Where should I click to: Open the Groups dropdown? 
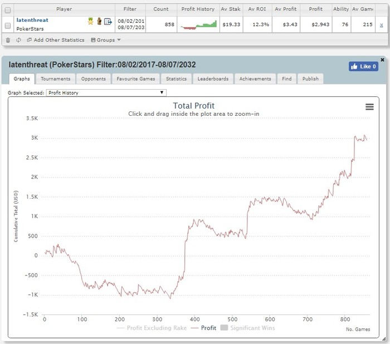click(x=106, y=40)
